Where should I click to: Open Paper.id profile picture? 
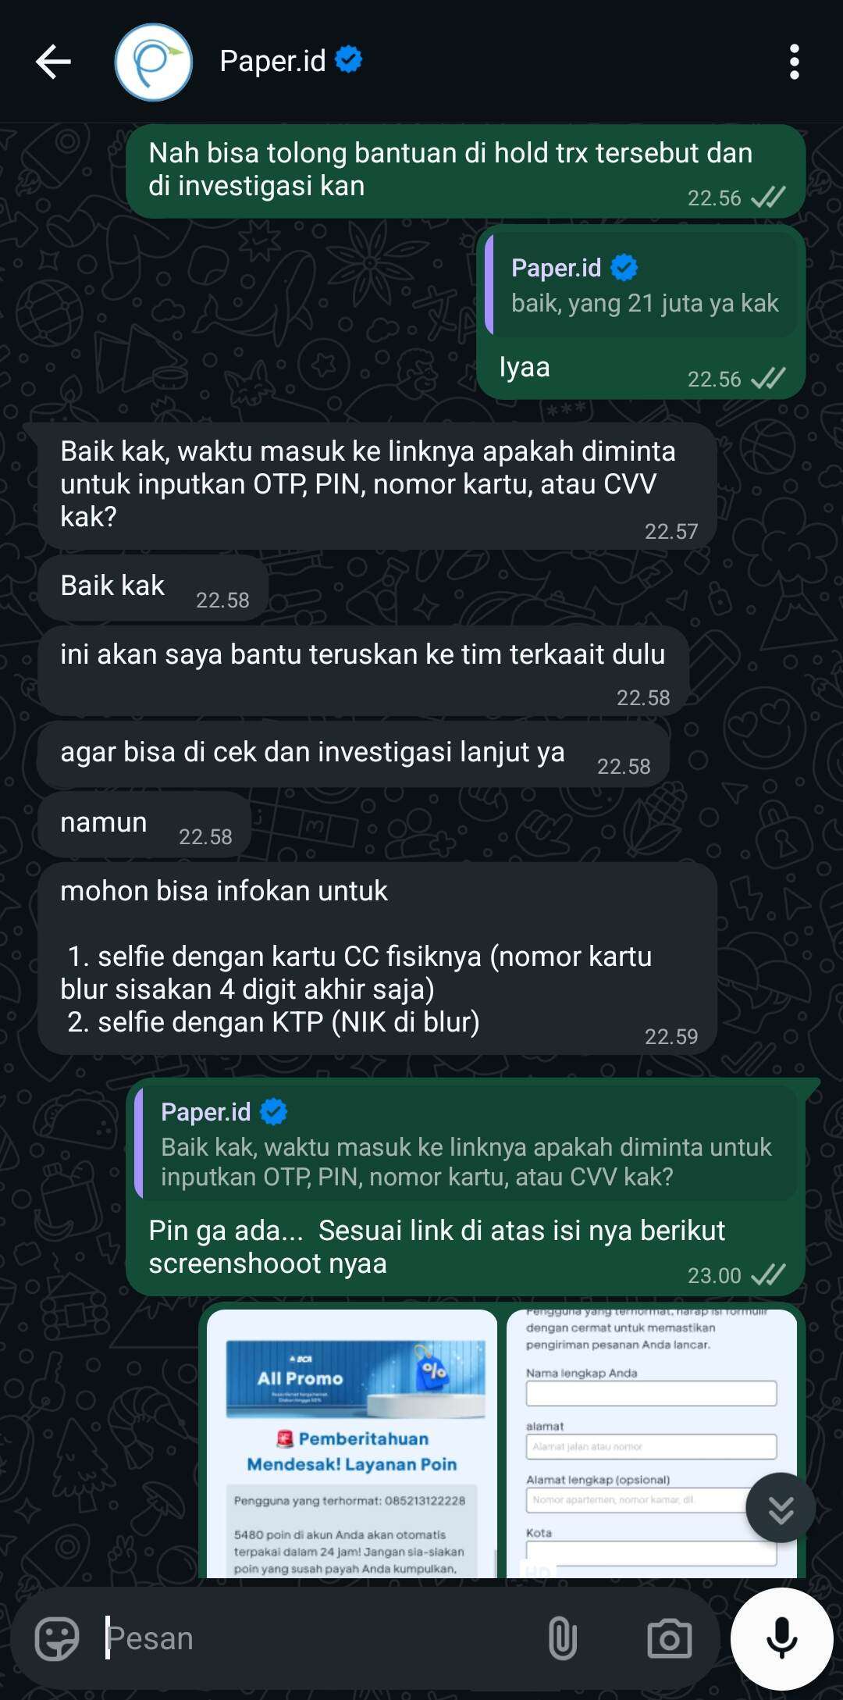(x=154, y=62)
